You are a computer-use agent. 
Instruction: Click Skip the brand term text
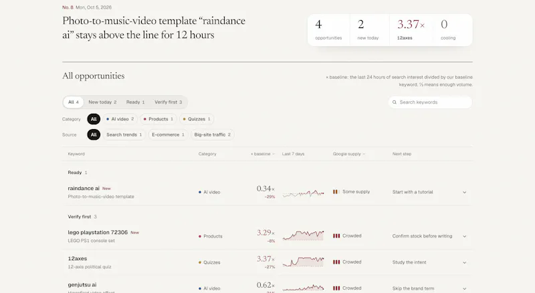tap(413, 288)
